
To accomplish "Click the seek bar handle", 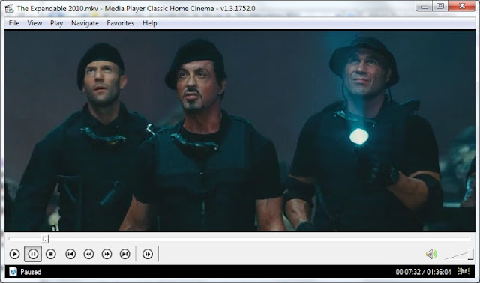I will coord(45,239).
